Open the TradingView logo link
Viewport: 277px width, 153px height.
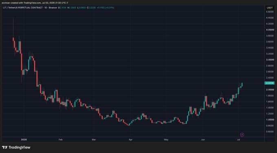click(16, 147)
